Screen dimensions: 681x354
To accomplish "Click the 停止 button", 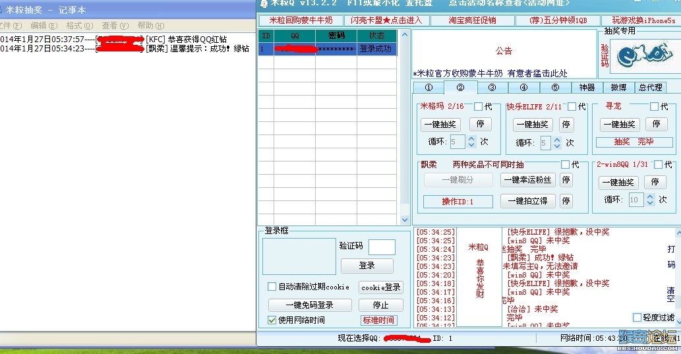I will [x=381, y=305].
